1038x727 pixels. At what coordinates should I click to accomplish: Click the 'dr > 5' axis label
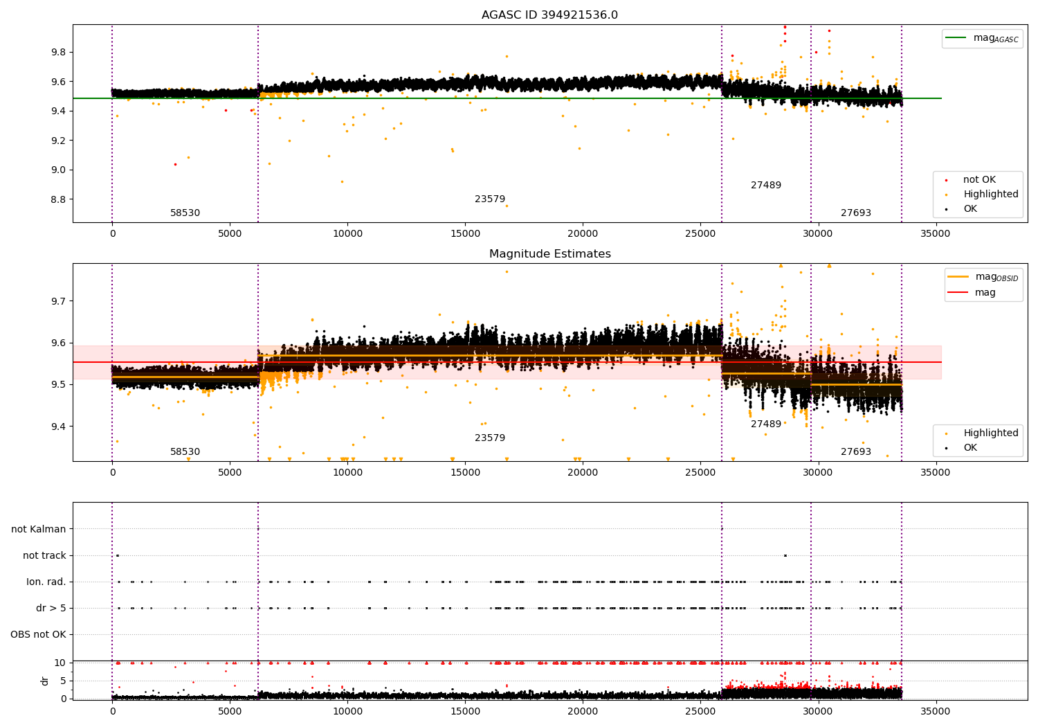51,608
